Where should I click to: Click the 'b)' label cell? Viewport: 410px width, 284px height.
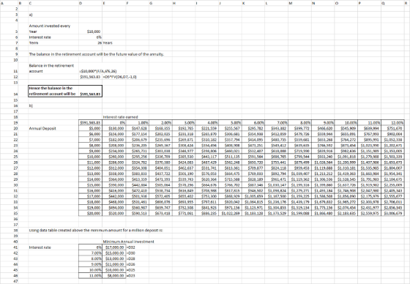coord(31,105)
